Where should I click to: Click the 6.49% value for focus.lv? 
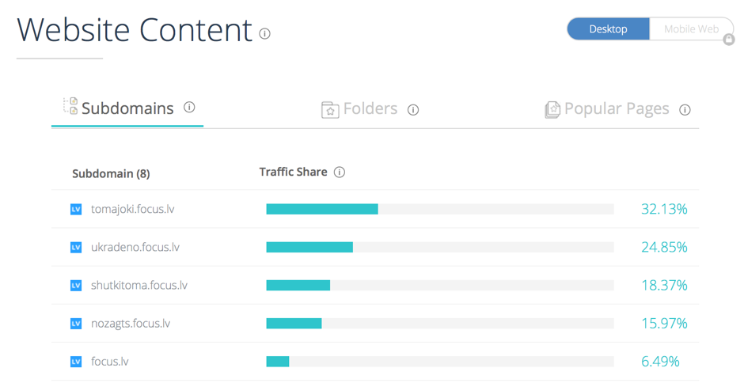click(x=660, y=362)
